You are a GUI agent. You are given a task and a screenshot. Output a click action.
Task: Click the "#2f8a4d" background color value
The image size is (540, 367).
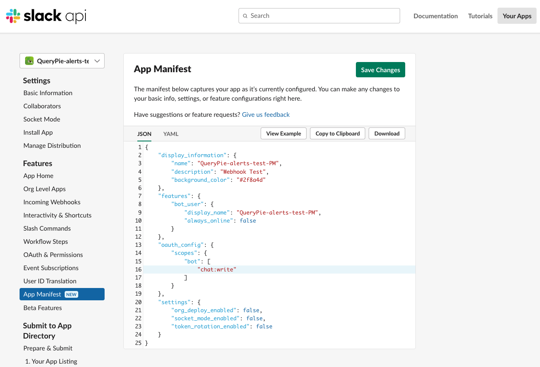[x=251, y=180]
